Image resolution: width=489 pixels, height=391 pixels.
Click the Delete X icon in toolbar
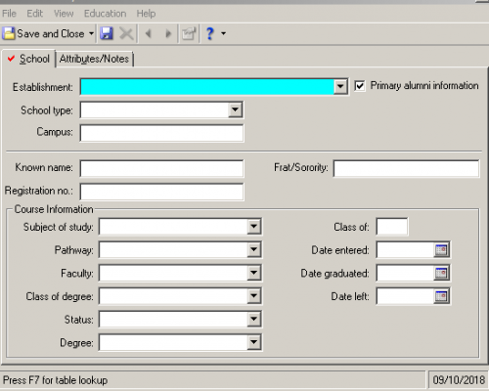(126, 33)
